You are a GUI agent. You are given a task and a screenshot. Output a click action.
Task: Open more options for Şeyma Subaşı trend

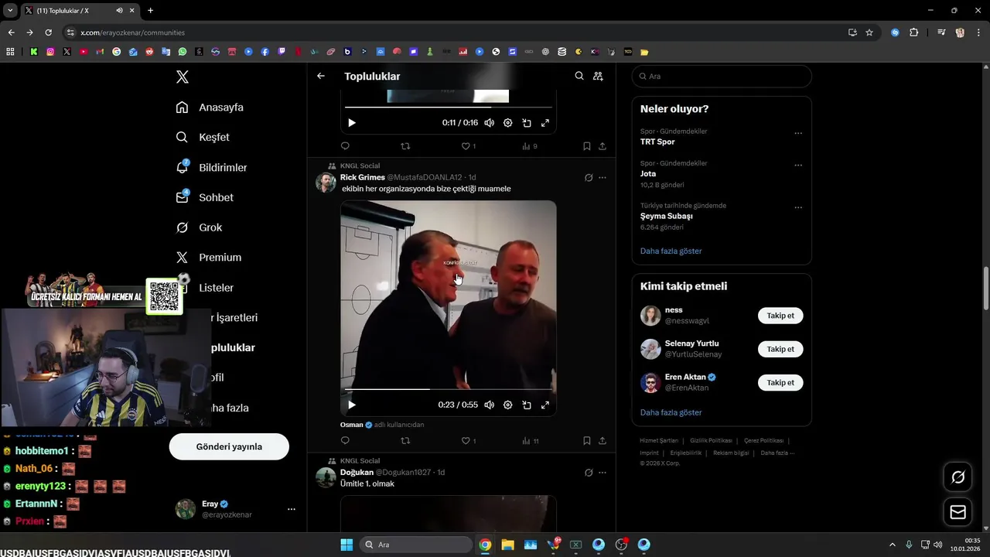[x=798, y=207]
